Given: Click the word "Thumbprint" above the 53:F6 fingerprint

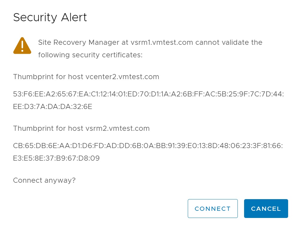Looking at the screenshot, I should [x=33, y=77].
